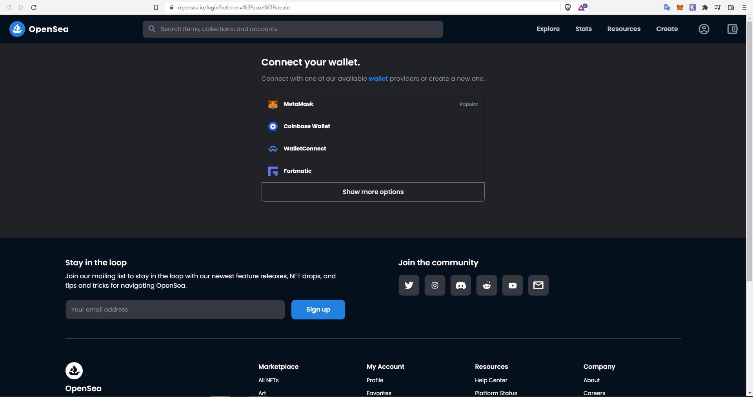Screen dimensions: 753x397
Task: Open the Brave wallet toolbar icon
Action: (731, 7)
